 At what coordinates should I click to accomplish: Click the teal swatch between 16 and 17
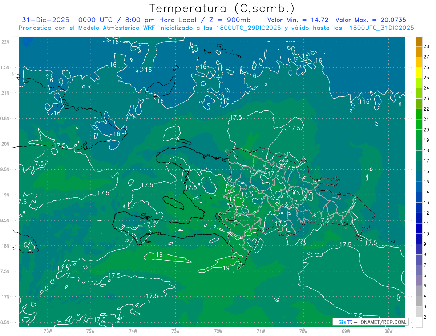[419, 166]
